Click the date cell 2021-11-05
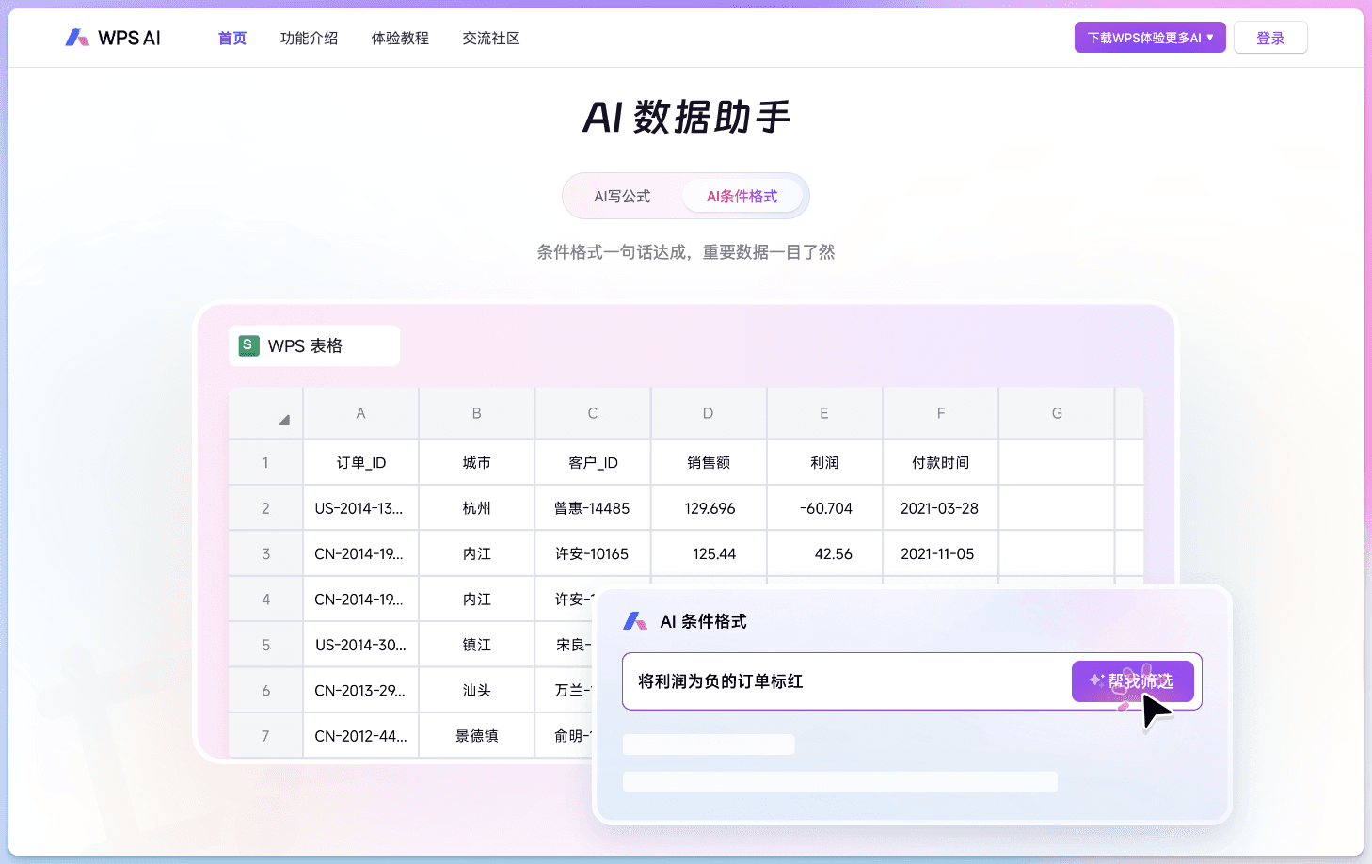The width and height of the screenshot is (1372, 864). click(x=941, y=554)
